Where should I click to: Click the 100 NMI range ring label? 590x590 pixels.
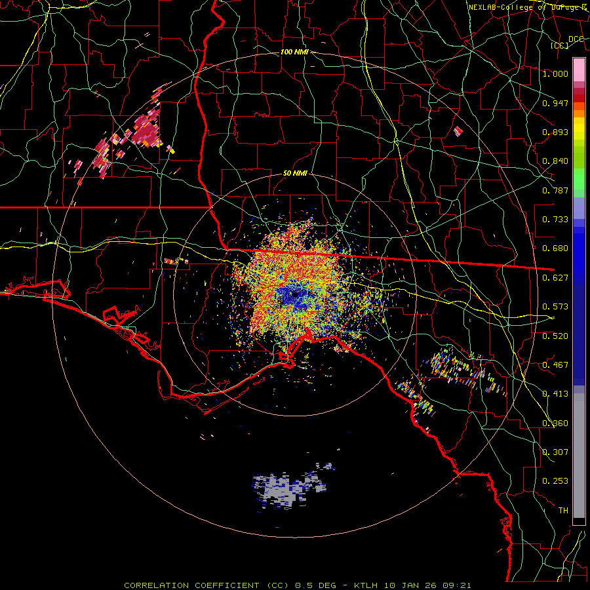(294, 52)
